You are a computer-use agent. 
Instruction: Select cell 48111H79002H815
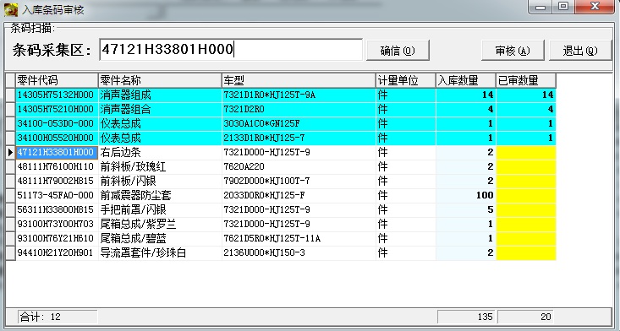[x=57, y=181]
